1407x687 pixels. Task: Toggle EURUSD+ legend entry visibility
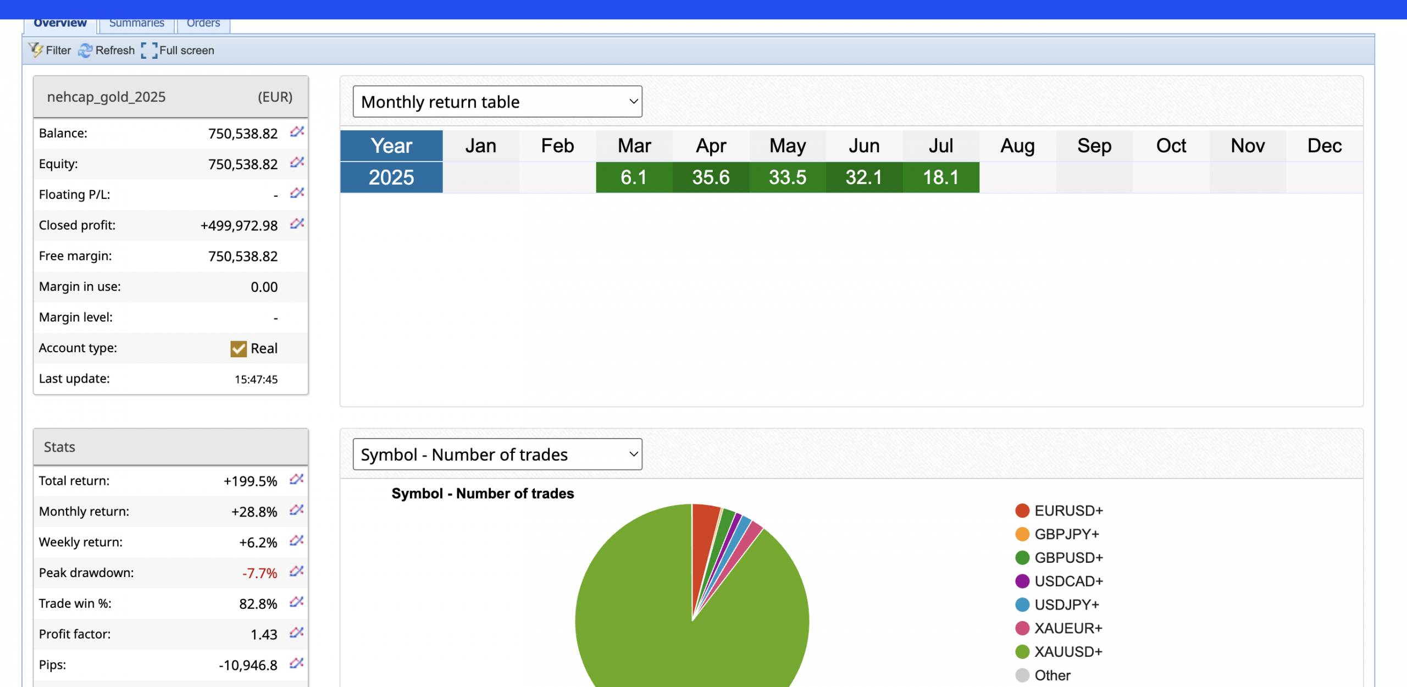[x=1068, y=511]
